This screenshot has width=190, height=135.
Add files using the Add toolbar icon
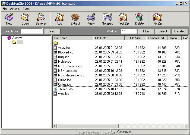[59, 17]
